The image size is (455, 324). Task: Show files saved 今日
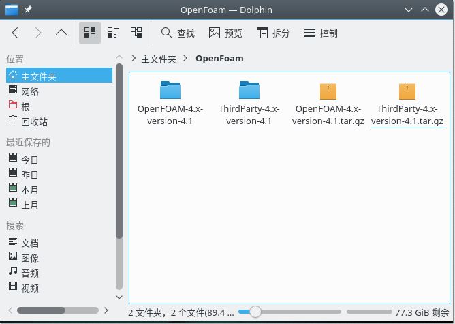coord(59,160)
